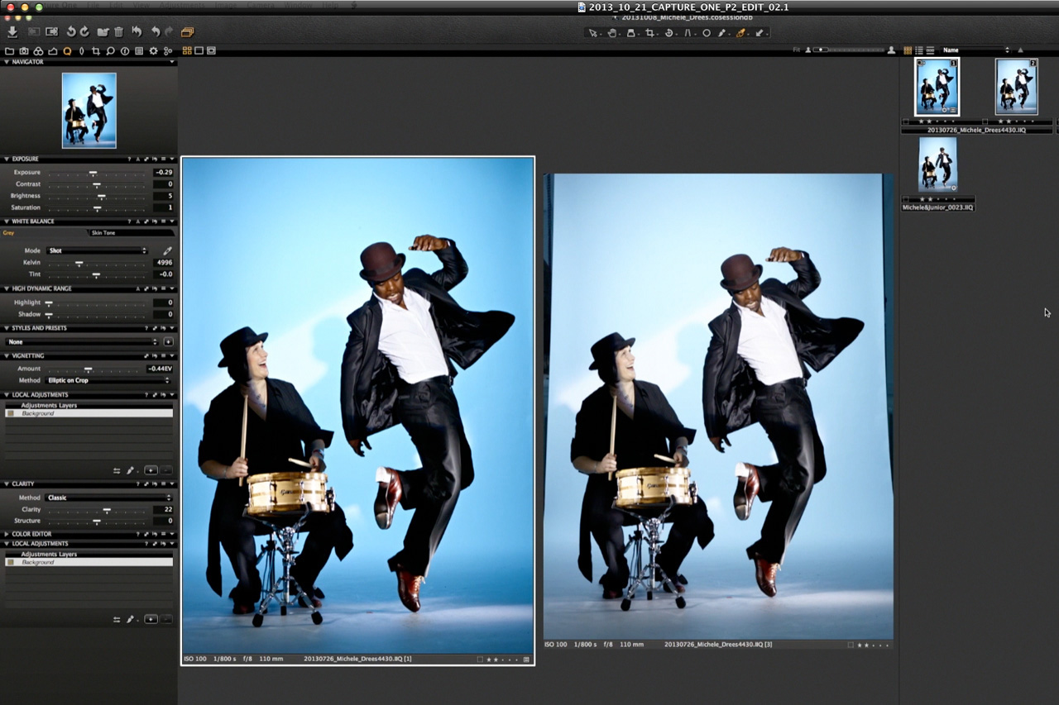Open the Clarity Method dropdown set to Classic
Image resolution: width=1059 pixels, height=705 pixels.
tap(108, 497)
